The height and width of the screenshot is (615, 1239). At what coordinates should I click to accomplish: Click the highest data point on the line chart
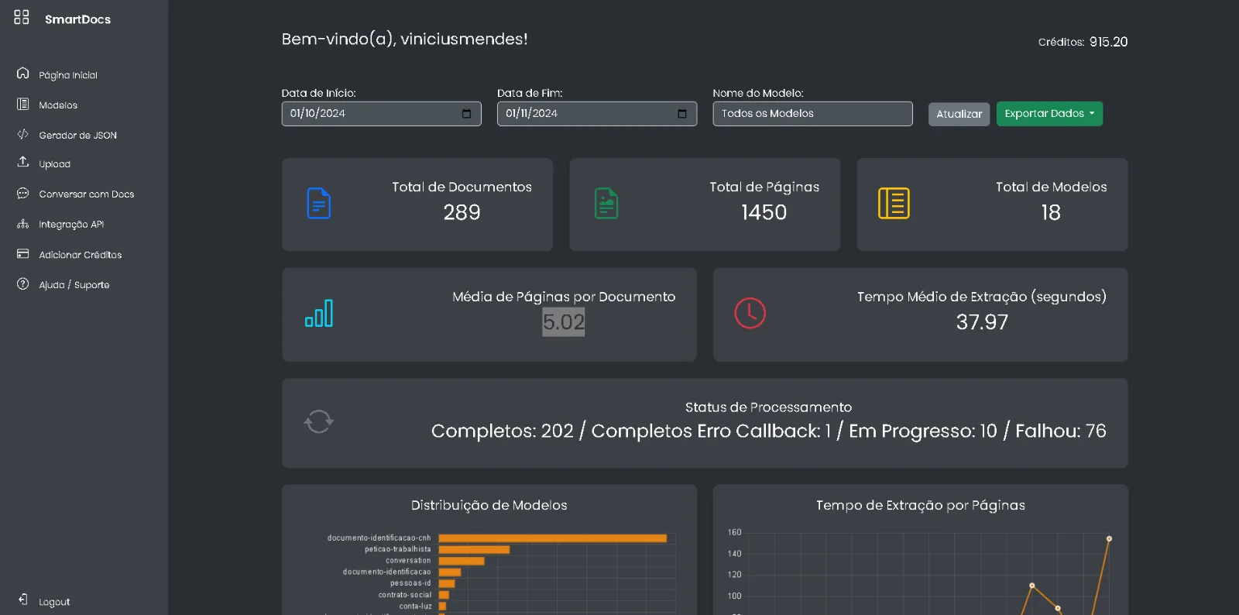[1109, 538]
